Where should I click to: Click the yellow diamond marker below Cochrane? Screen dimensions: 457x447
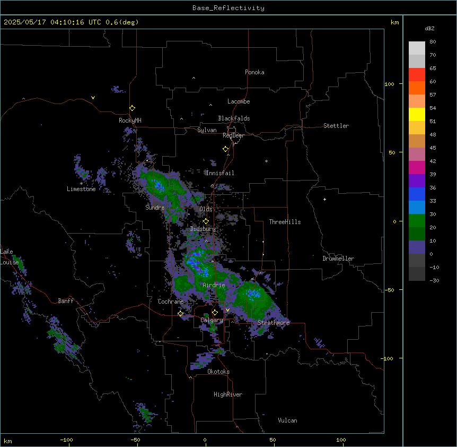pyautogui.click(x=180, y=314)
